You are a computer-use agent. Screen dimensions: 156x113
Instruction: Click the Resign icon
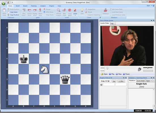pyautogui.click(x=44, y=9)
